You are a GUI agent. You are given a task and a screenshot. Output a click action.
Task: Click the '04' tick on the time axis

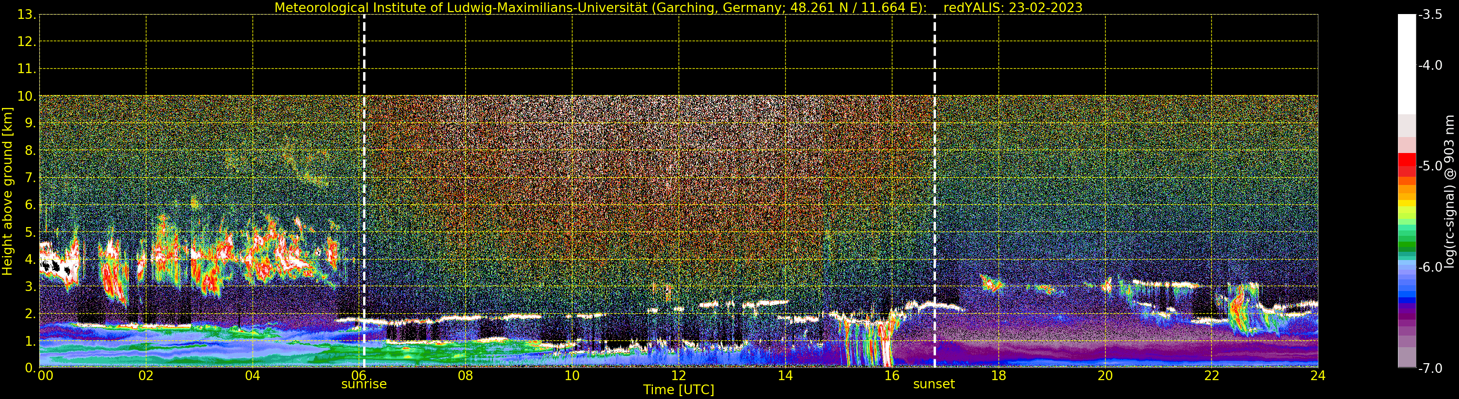(253, 375)
